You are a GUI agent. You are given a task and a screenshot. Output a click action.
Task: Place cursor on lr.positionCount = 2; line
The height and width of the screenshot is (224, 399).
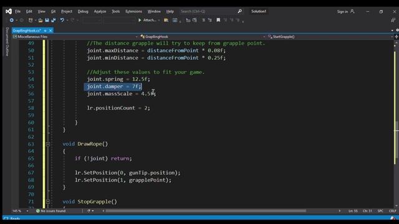coord(118,108)
